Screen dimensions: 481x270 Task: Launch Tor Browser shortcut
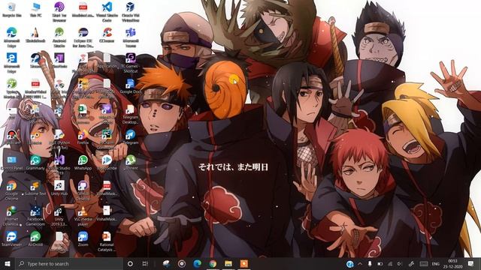click(x=59, y=12)
